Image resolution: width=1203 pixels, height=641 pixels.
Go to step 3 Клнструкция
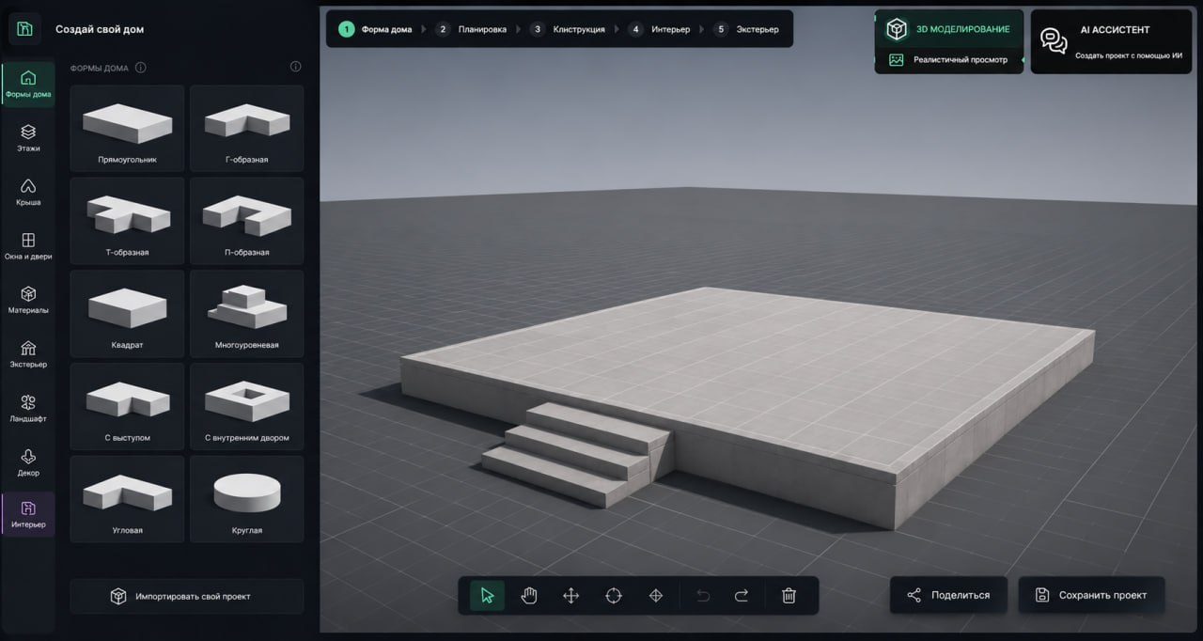pos(568,29)
